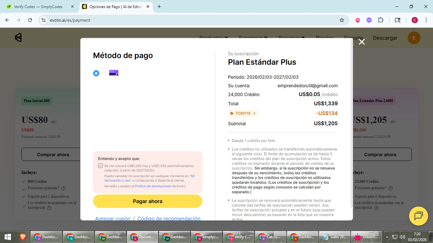Close the payment modal with the X

coord(362,42)
